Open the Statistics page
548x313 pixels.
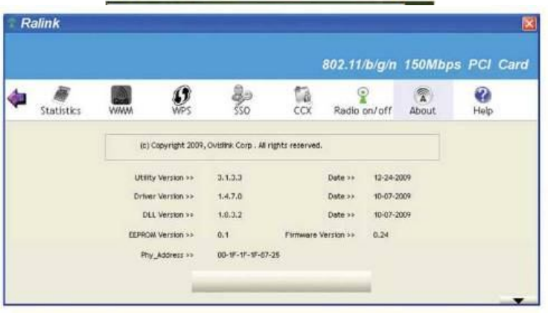[x=60, y=100]
